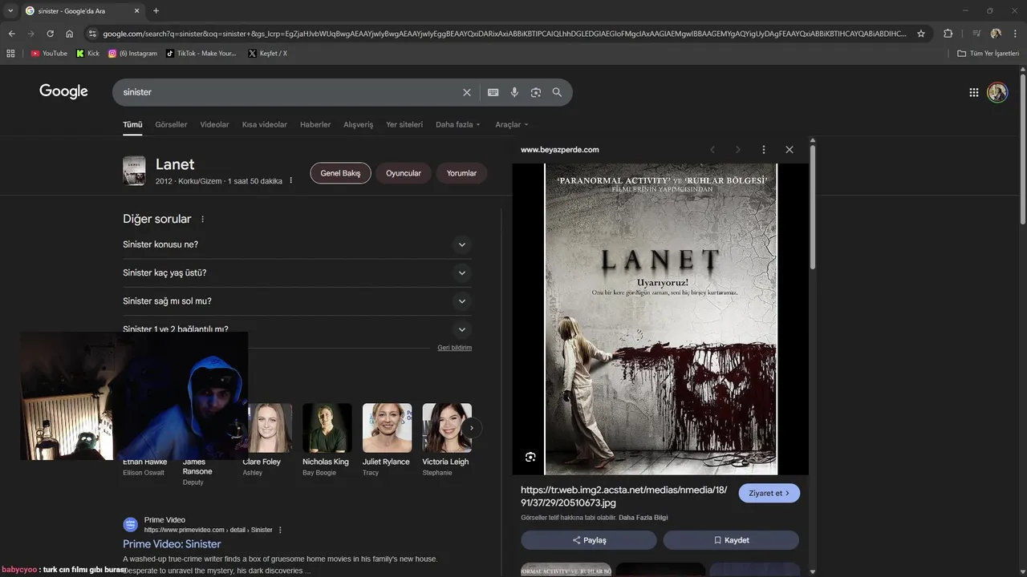The width and height of the screenshot is (1027, 577).
Task: Open browser extensions puzzle icon
Action: (948, 34)
